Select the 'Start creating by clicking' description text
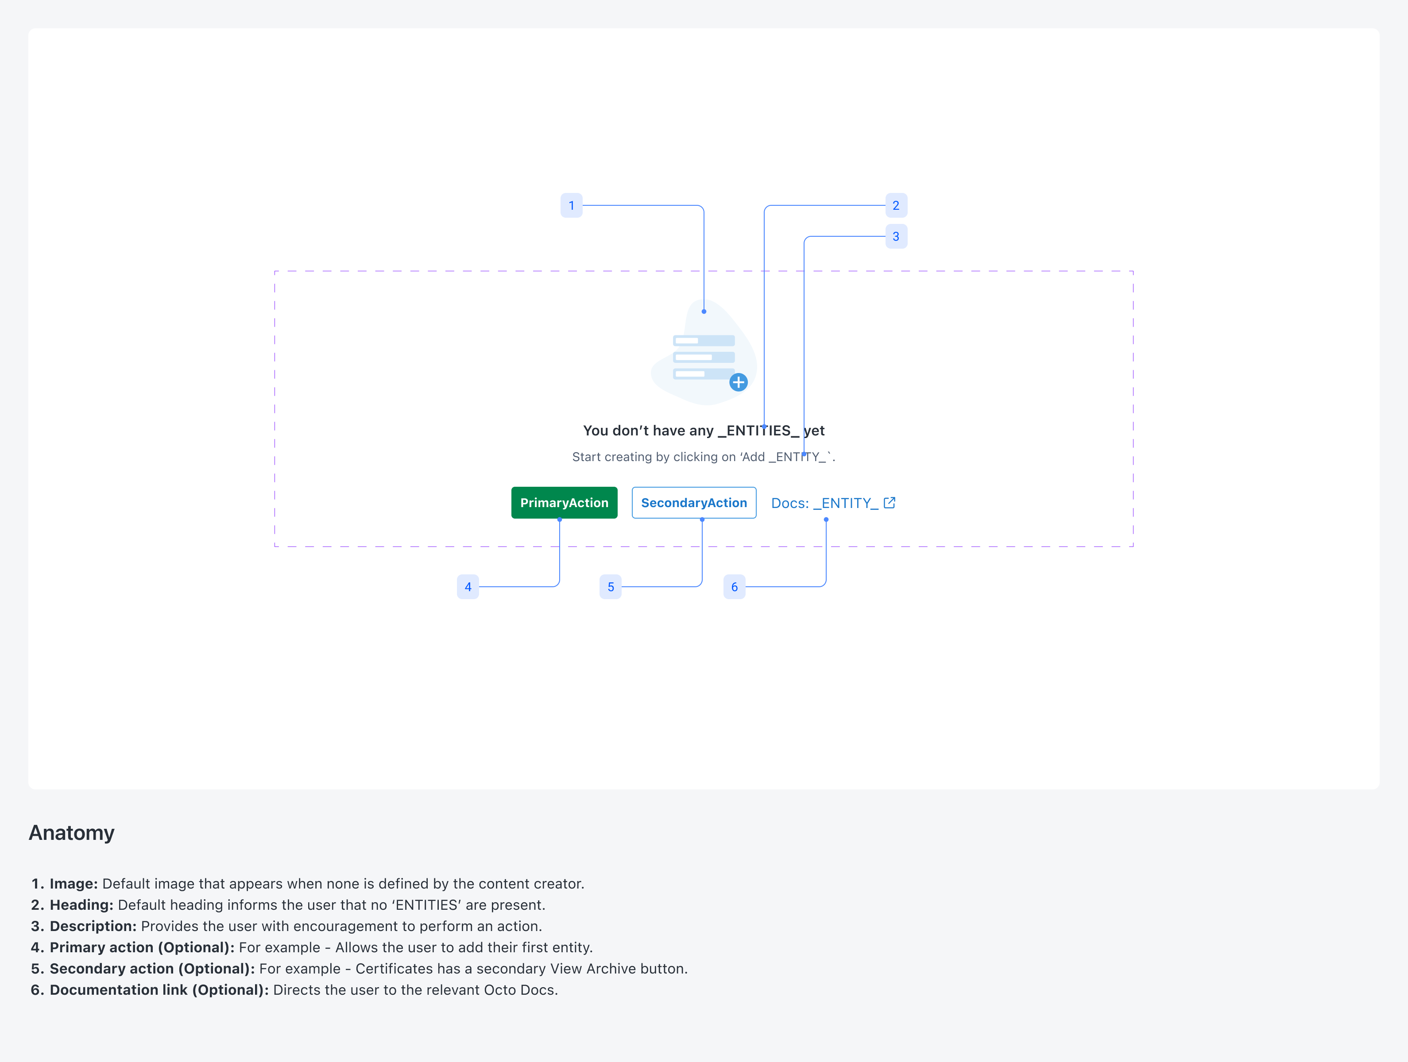The image size is (1408, 1062). tap(704, 457)
